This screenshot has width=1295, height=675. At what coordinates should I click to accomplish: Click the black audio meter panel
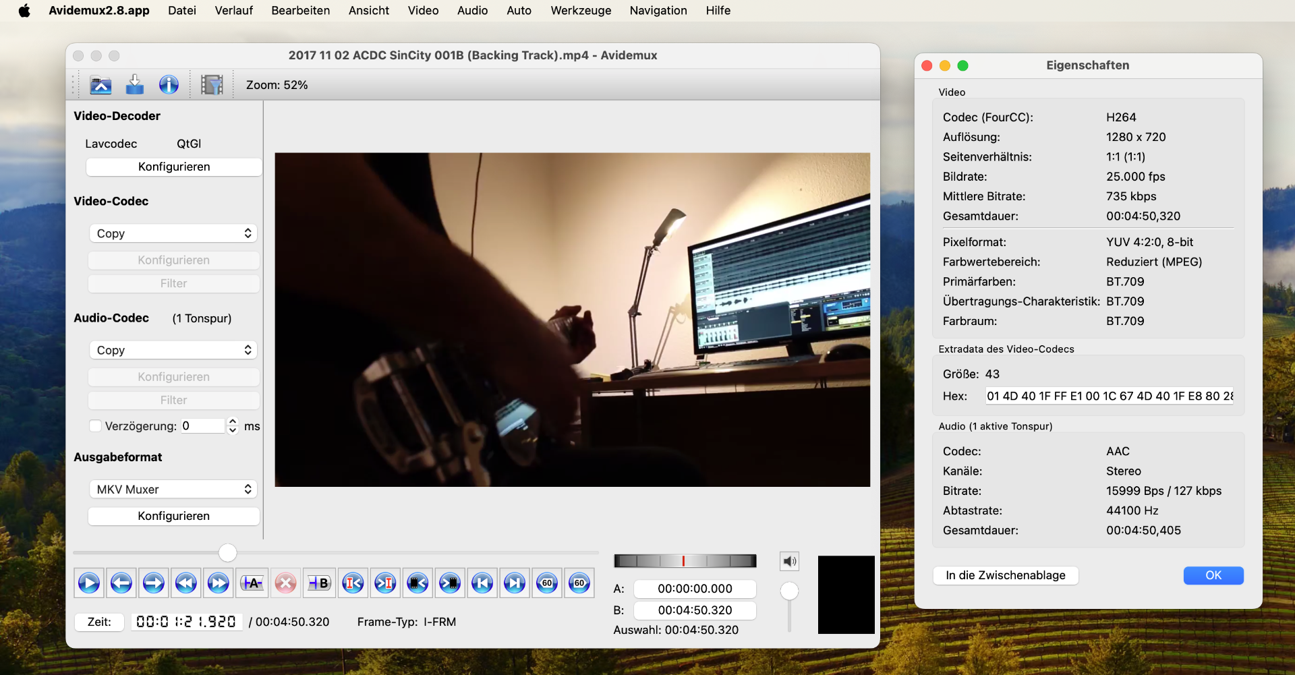[846, 595]
